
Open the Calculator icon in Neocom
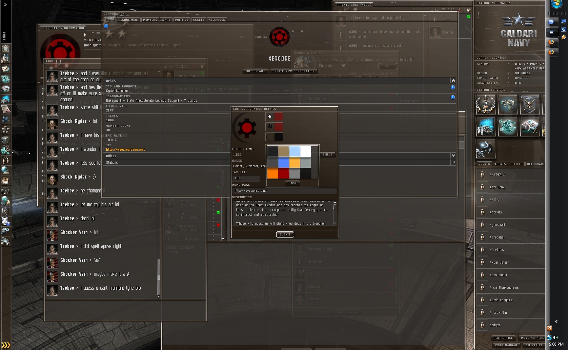tap(6, 201)
